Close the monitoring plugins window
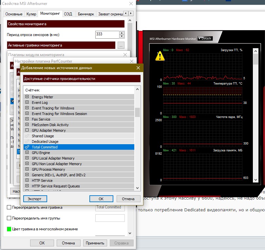The image size is (265, 250). 125,55
